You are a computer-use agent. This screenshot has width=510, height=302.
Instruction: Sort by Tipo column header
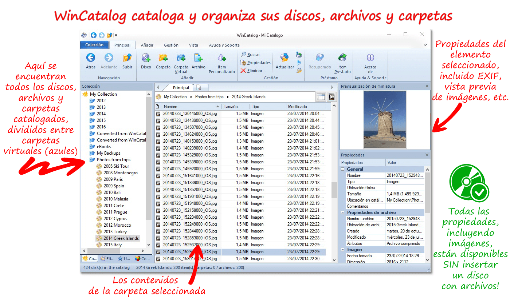tap(268, 107)
